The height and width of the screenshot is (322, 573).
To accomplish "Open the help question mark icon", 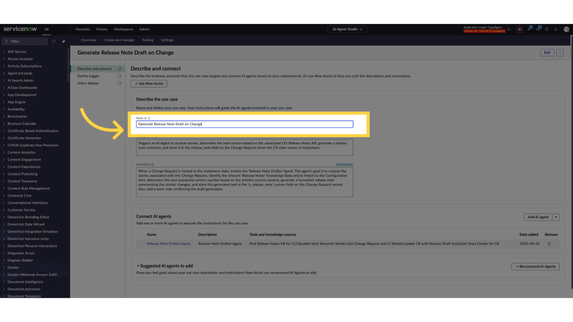I will pos(546,29).
